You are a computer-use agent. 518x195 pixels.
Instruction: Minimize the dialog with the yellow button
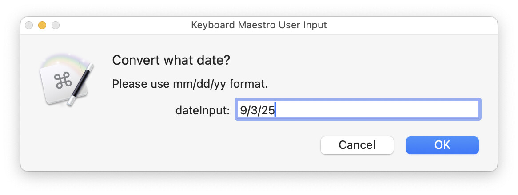tap(42, 25)
